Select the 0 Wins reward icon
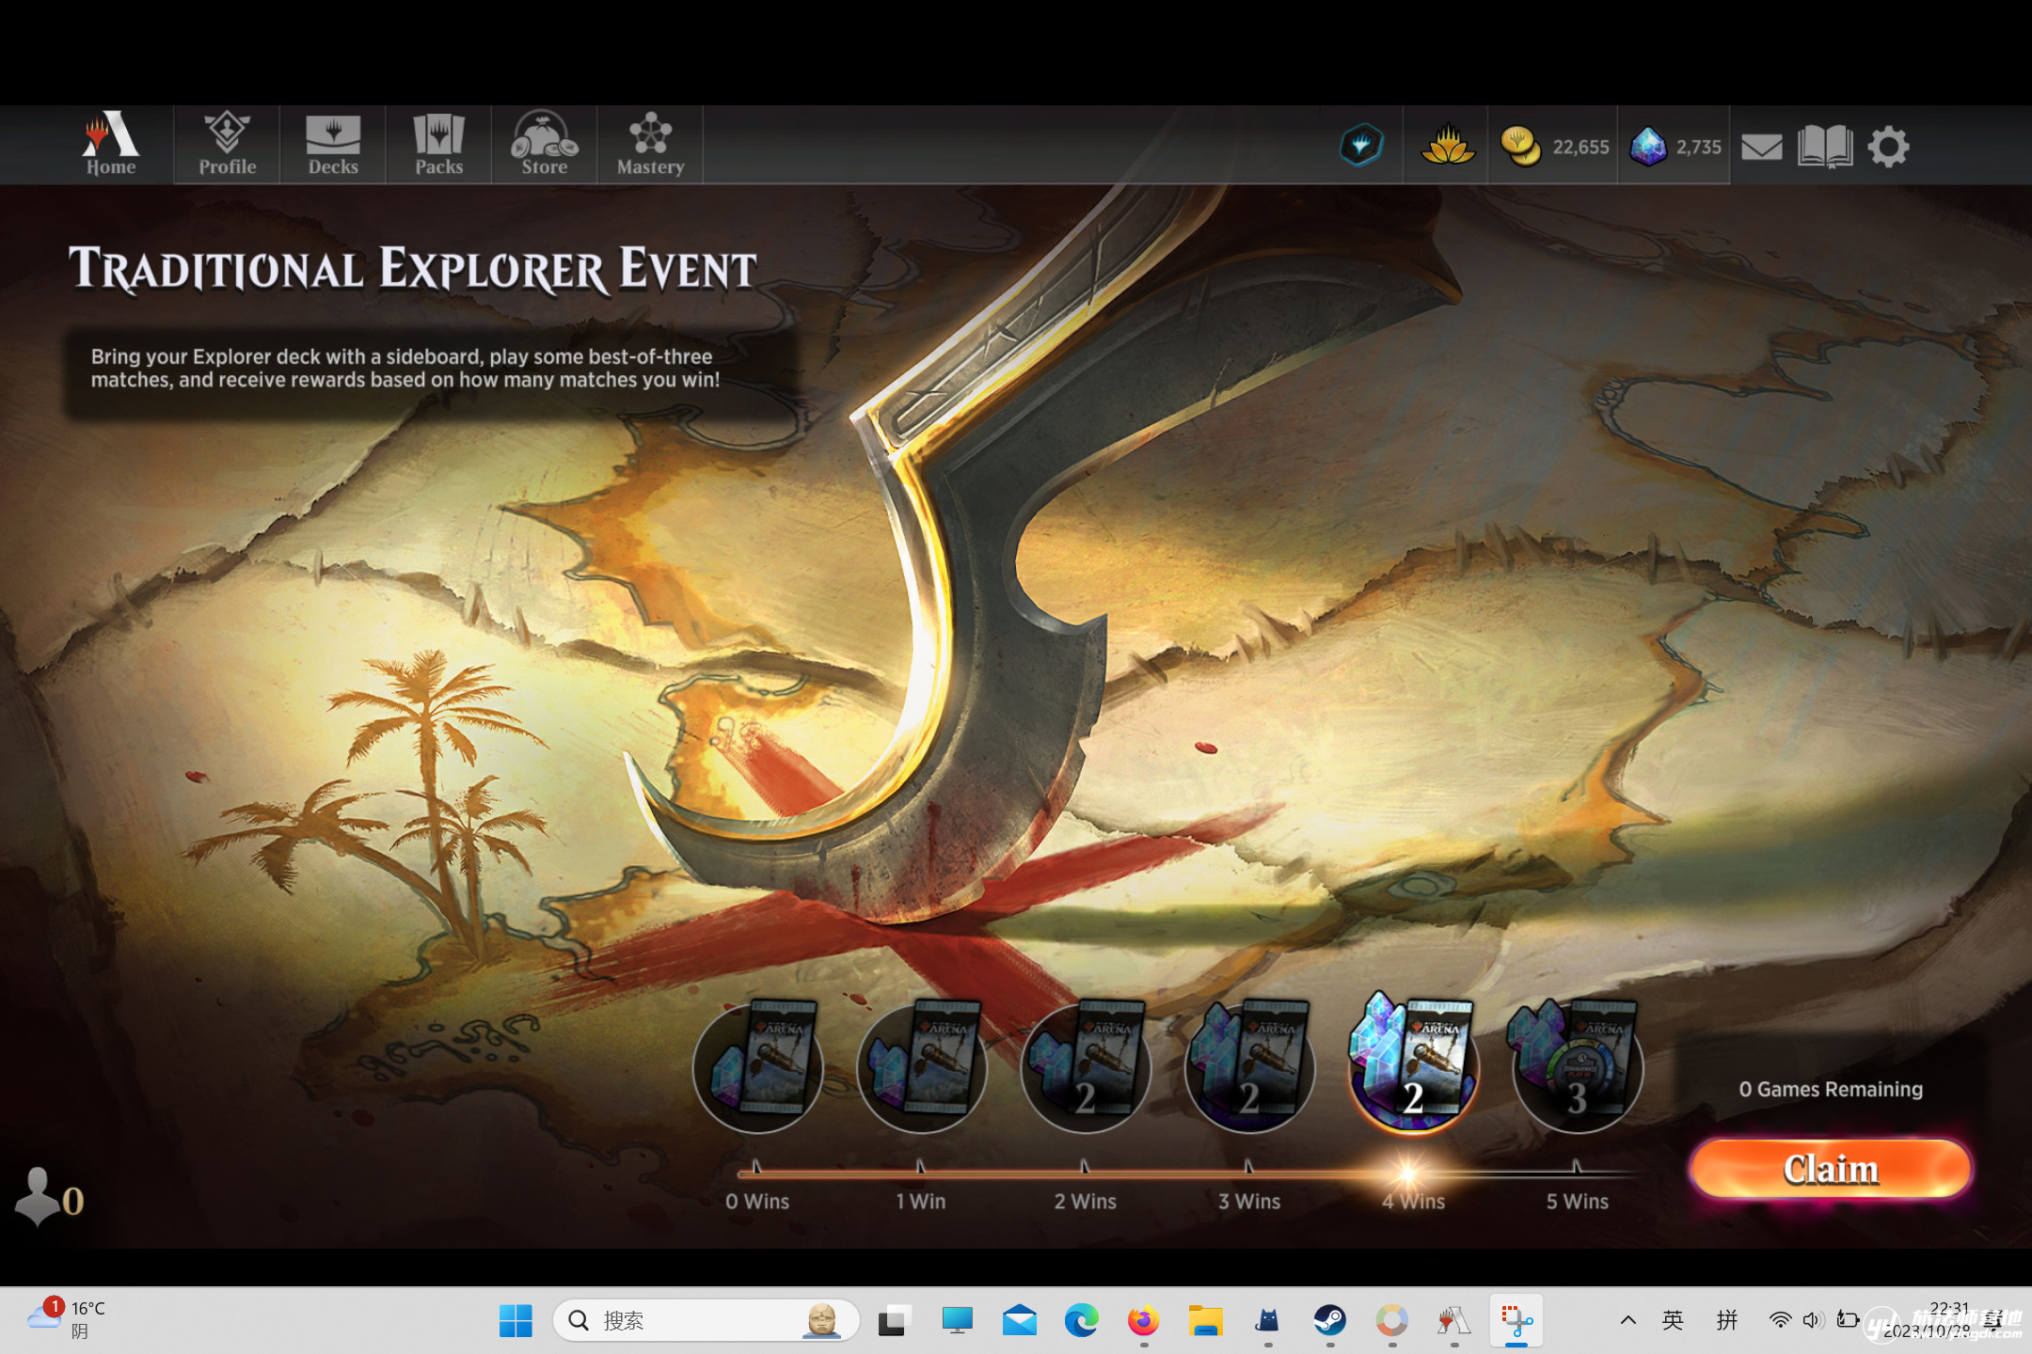The height and width of the screenshot is (1354, 2032). [x=758, y=1066]
